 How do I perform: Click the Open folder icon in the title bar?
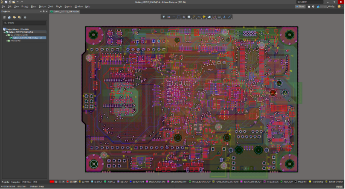tap(14, 2)
